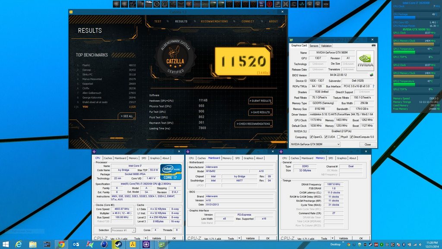This screenshot has width=442, height=249.
Task: Open Google Chrome from the taskbar
Action: (x=61, y=245)
